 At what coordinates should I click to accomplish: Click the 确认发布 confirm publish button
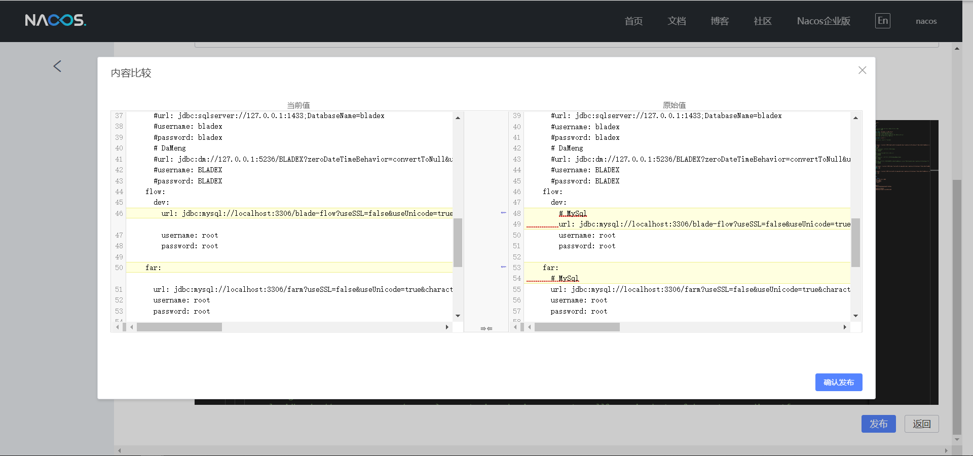pos(838,383)
